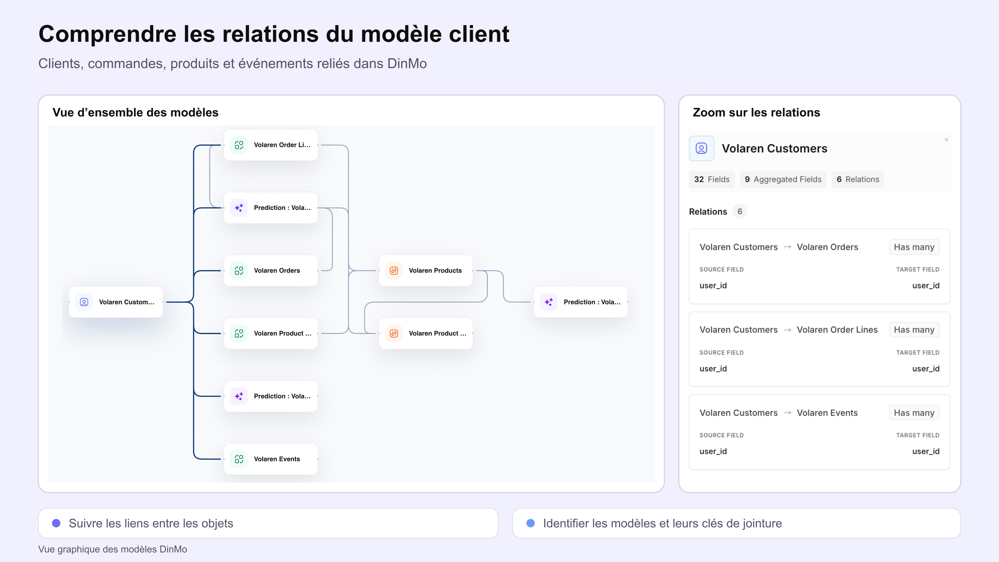Select the Volaren Events graph node label
The image size is (999, 562).
pos(277,459)
